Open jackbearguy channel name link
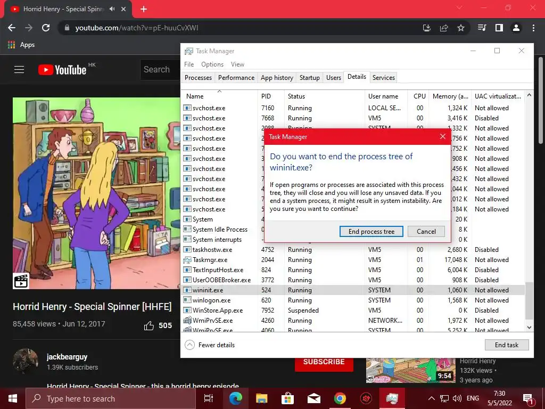Screen dimensions: 545x409 coord(67,357)
